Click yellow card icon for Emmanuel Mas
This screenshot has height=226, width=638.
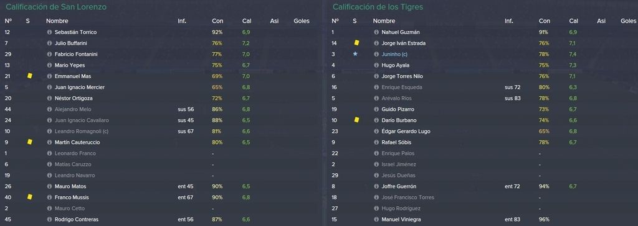point(30,76)
